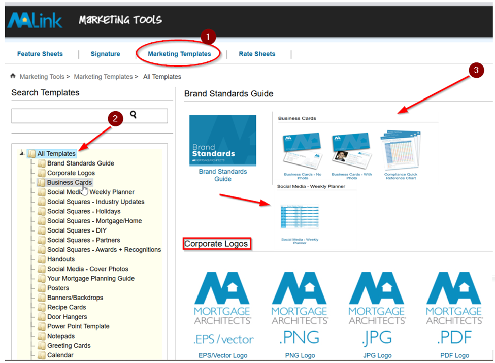This screenshot has height=363, width=495.
Task: Click the Social Squares - Holidays folder icon
Action: pos(41,211)
